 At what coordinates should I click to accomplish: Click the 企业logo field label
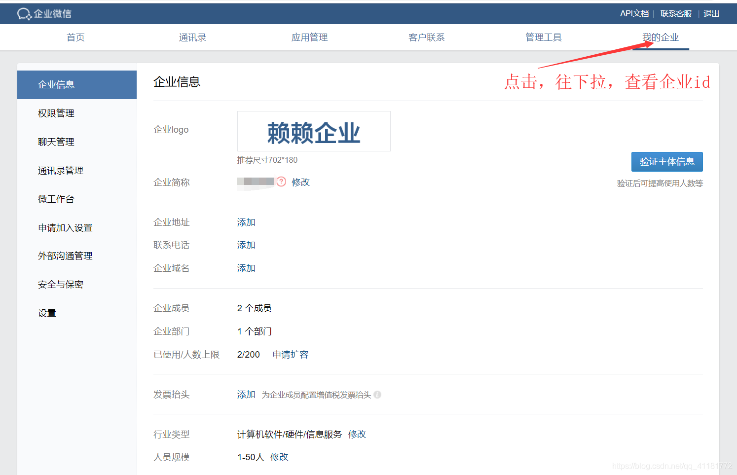pyautogui.click(x=171, y=130)
